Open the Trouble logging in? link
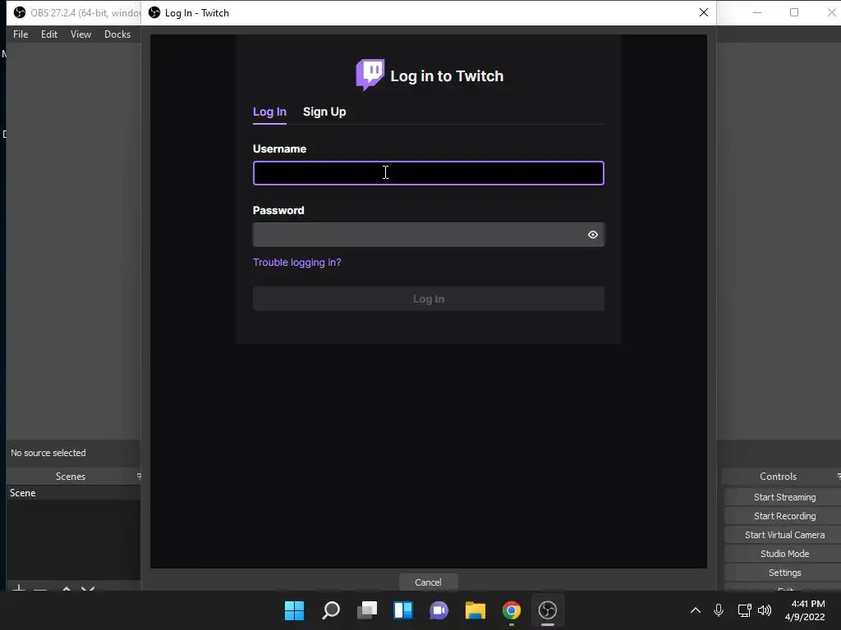The height and width of the screenshot is (630, 841). (296, 262)
